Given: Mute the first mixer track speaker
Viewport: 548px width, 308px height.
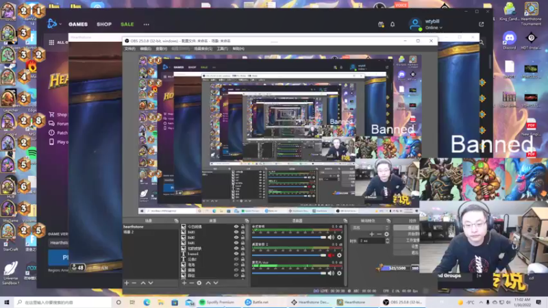Looking at the screenshot, I should click(x=331, y=238).
